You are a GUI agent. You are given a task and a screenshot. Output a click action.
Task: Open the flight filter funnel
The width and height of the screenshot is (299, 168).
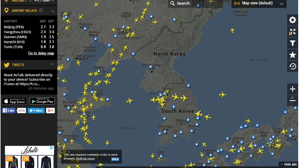292,43
